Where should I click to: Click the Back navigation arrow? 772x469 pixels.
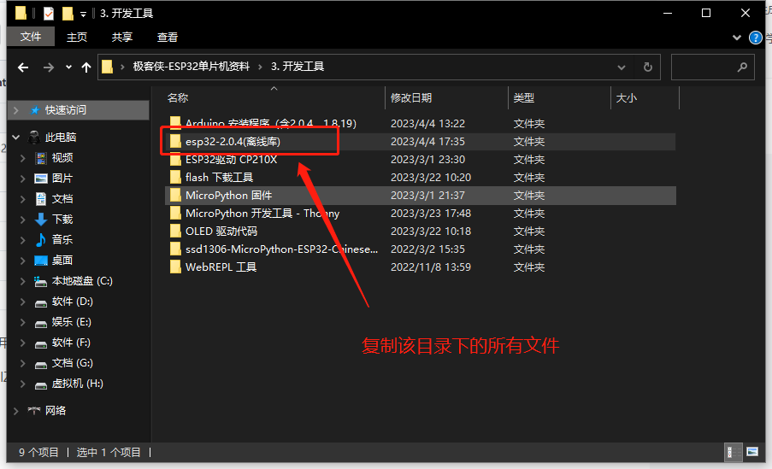(24, 67)
